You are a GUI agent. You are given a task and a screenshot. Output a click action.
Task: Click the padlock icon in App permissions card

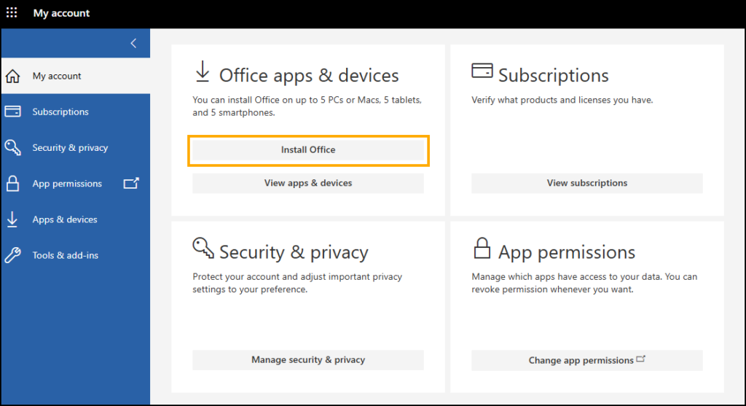482,248
